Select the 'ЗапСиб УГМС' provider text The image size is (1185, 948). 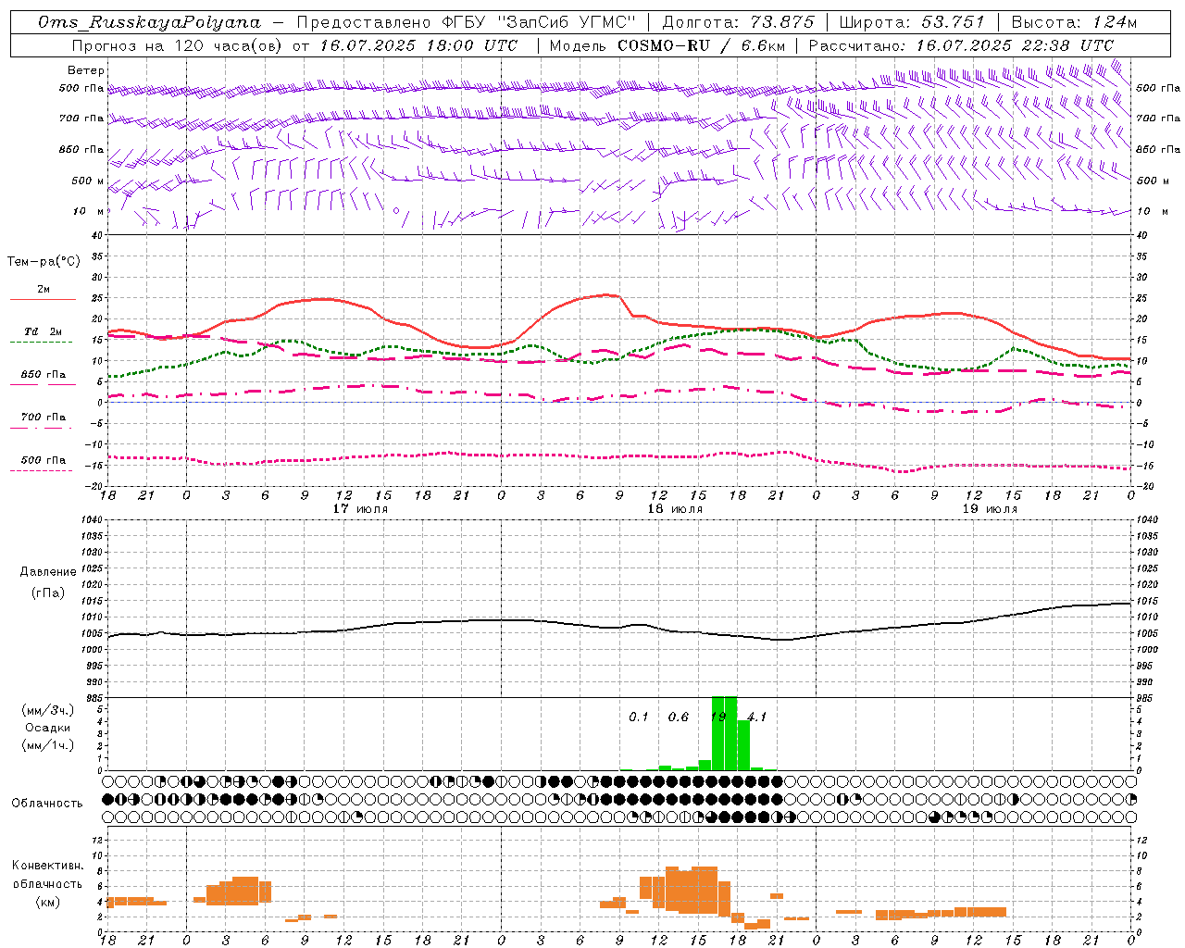click(x=567, y=22)
